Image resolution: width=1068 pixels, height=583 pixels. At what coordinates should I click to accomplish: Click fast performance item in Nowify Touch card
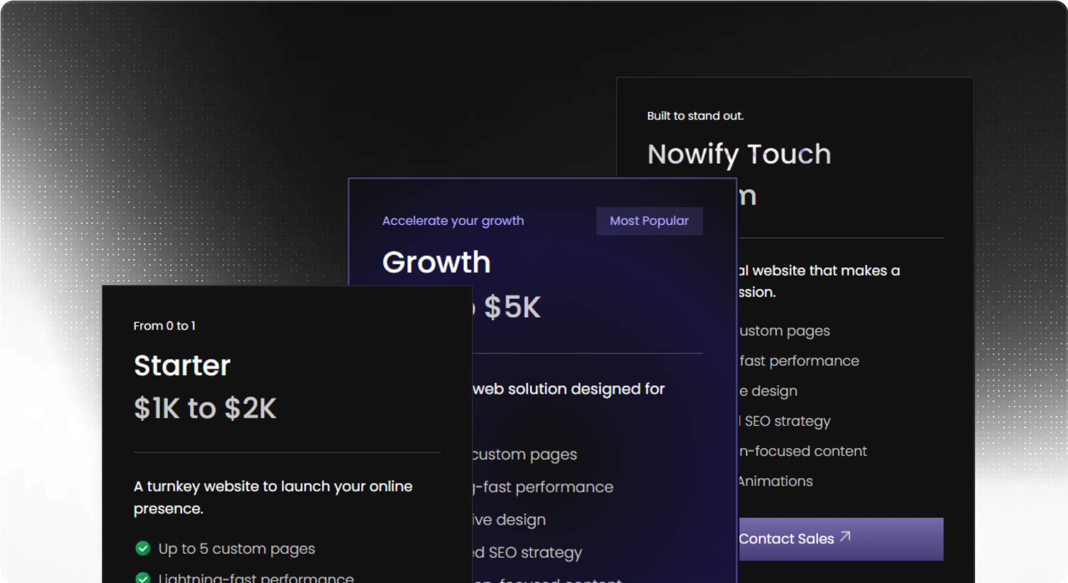pyautogui.click(x=799, y=361)
